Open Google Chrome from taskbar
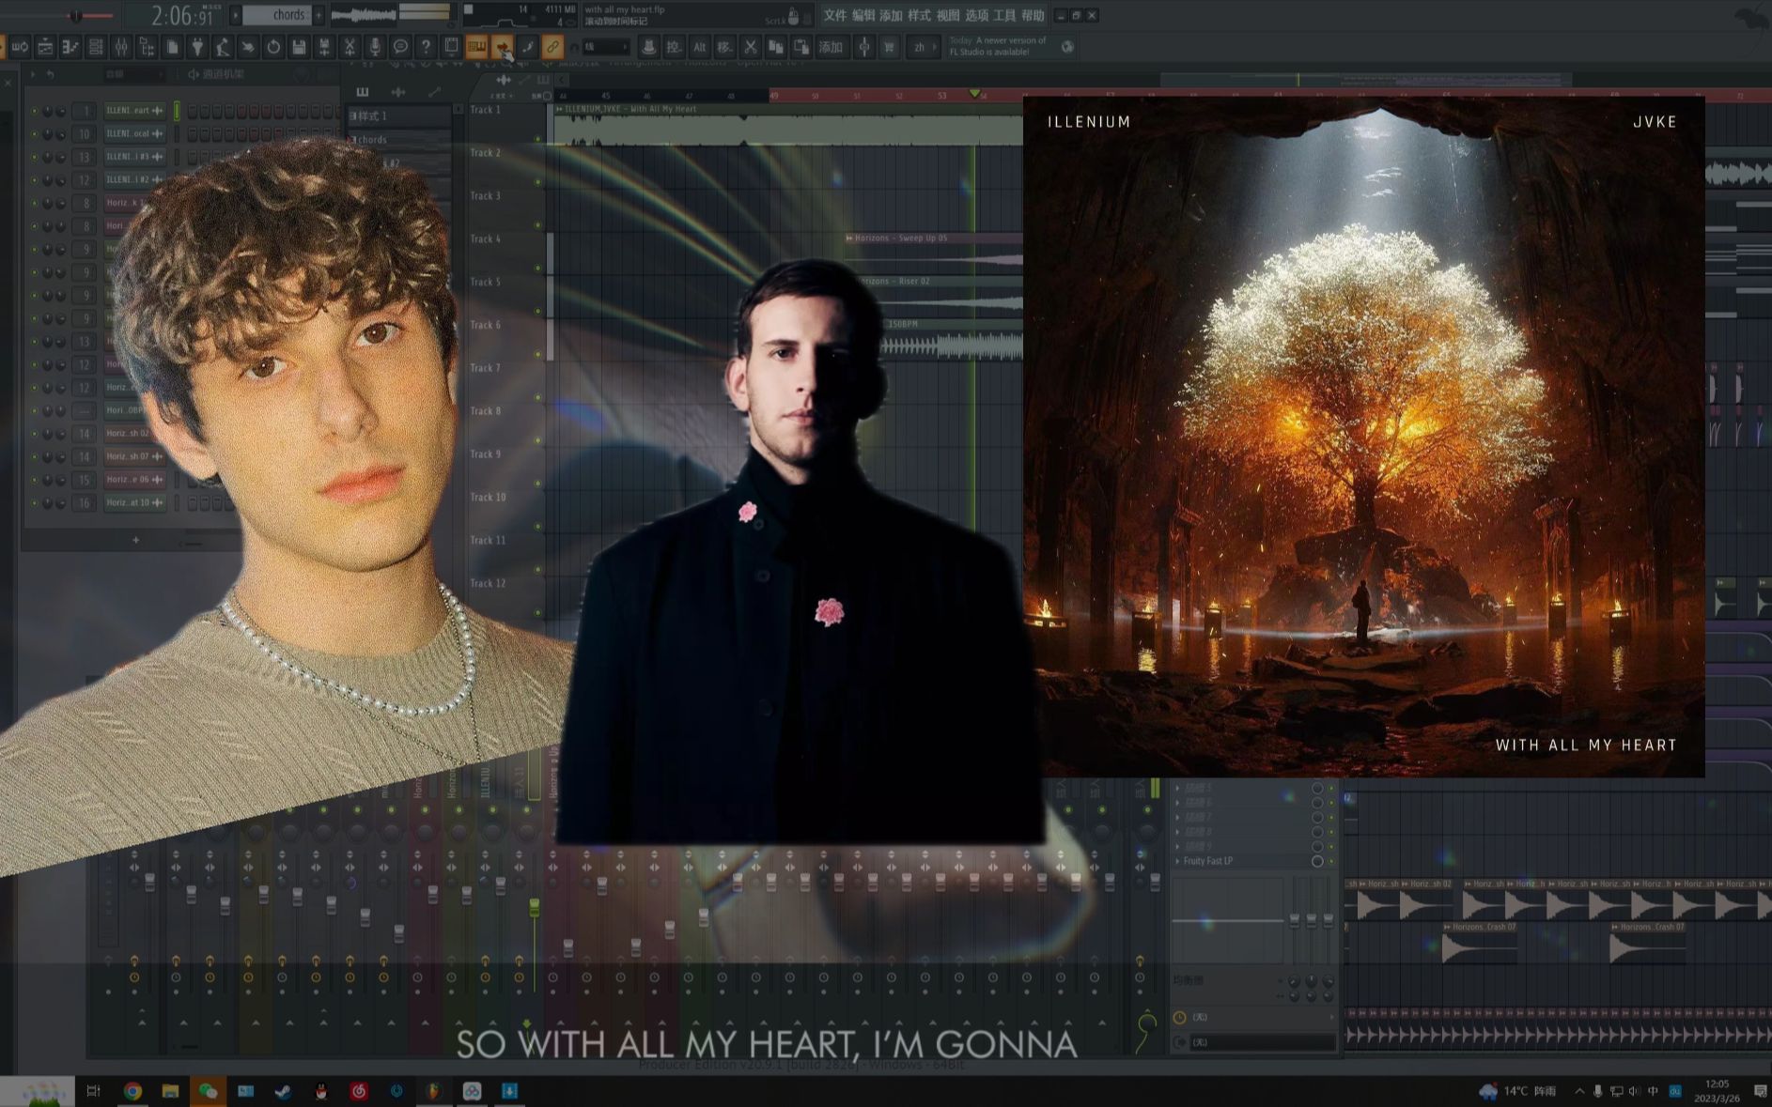This screenshot has height=1107, width=1772. coord(132,1091)
